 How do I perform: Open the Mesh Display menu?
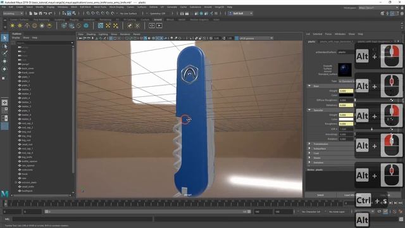click(x=116, y=7)
